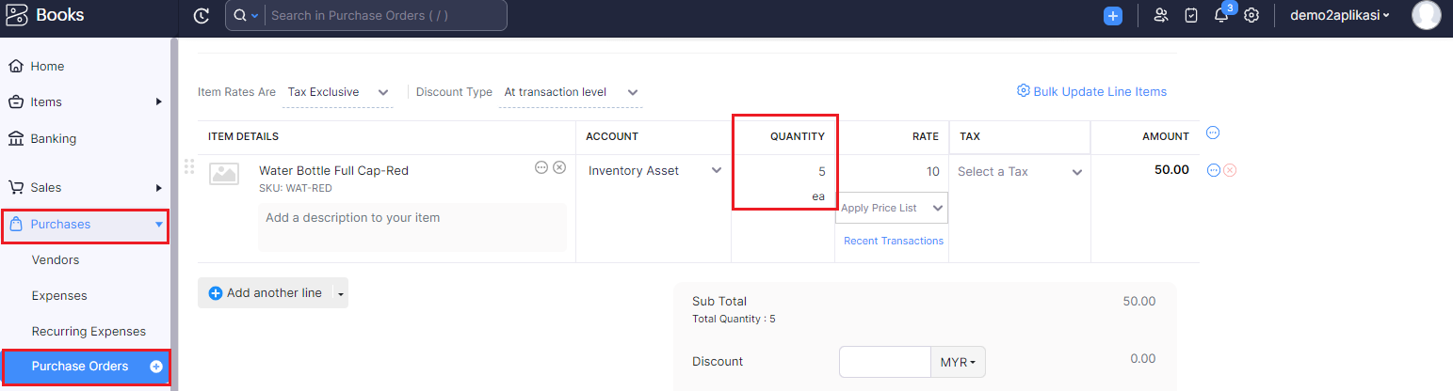This screenshot has height=391, width=1453.
Task: Go to Vendors in the sidebar
Action: coord(56,260)
